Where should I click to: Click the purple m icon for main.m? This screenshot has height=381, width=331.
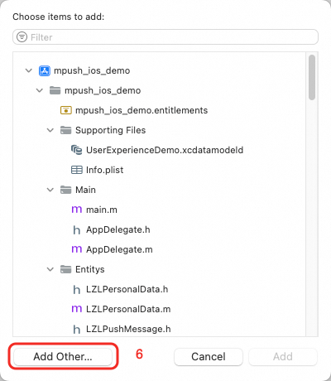tap(77, 210)
